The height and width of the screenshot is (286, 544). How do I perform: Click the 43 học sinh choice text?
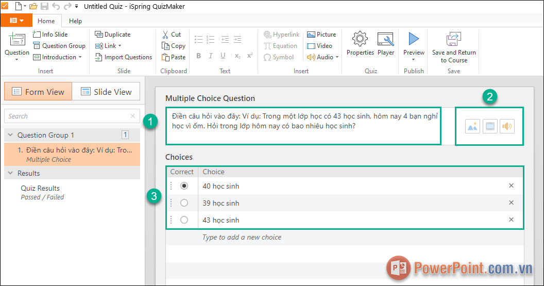click(x=221, y=220)
